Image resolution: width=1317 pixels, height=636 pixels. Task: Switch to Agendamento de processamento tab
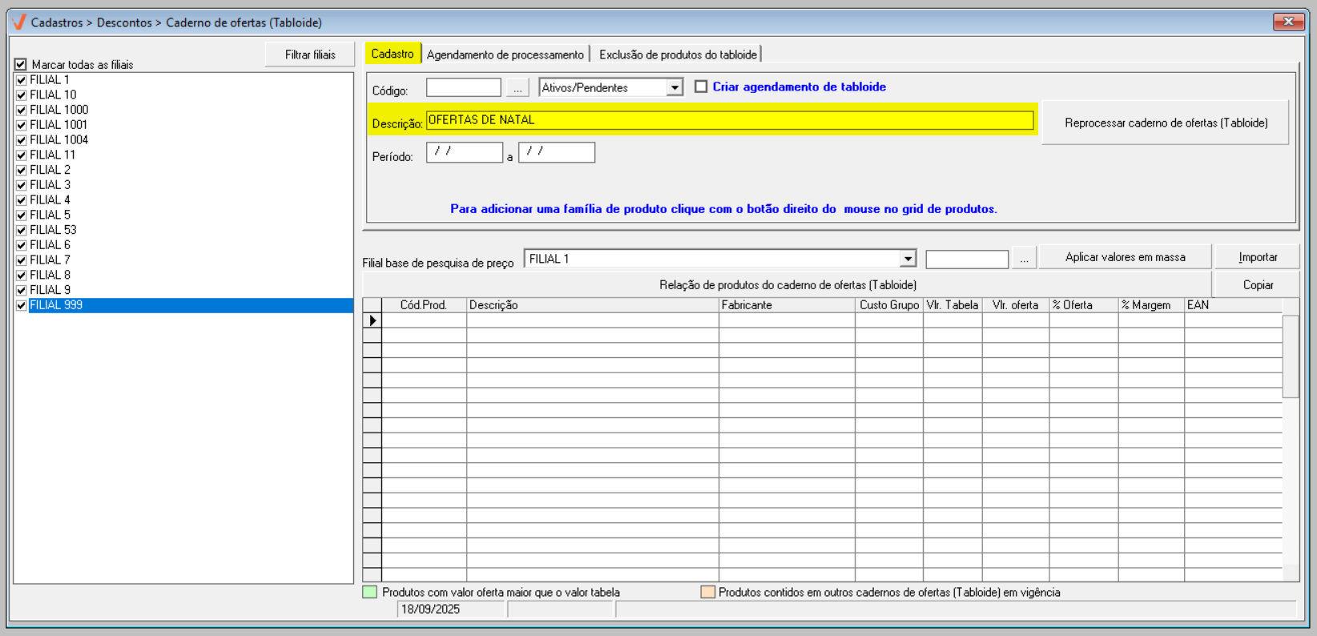point(505,54)
